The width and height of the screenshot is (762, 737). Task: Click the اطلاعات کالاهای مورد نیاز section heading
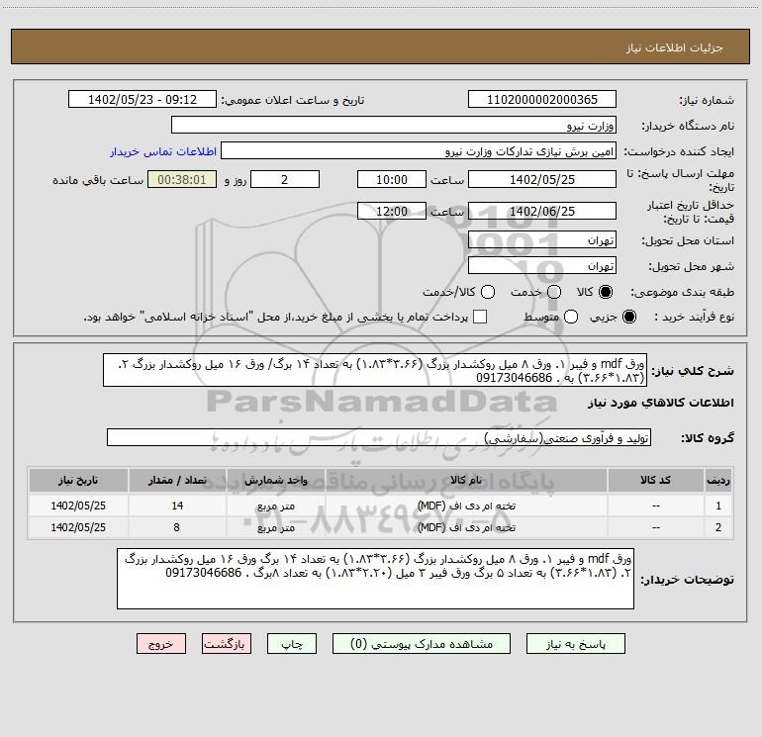point(660,404)
